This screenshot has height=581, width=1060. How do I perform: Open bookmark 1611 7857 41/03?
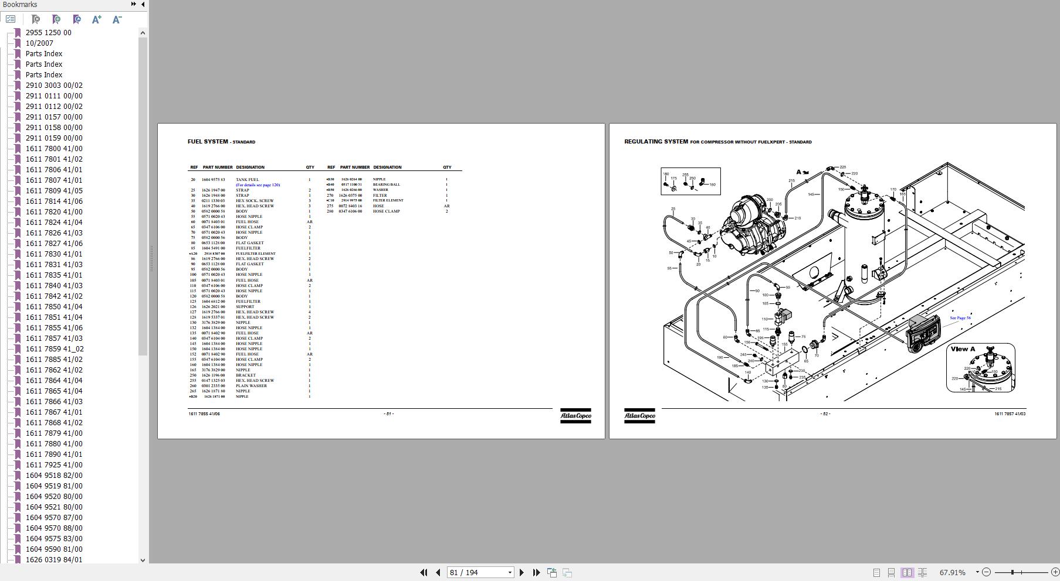[54, 339]
